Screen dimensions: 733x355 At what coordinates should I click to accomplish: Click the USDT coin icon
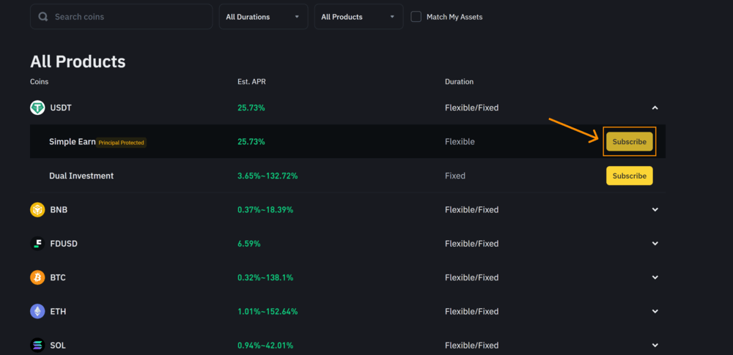[37, 108]
